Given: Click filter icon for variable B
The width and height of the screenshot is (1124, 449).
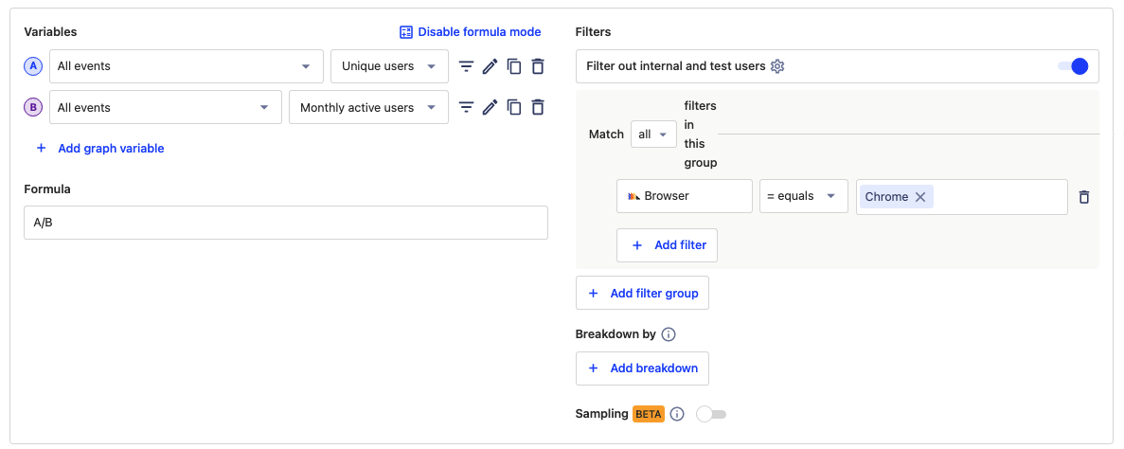Looking at the screenshot, I should click(x=466, y=107).
